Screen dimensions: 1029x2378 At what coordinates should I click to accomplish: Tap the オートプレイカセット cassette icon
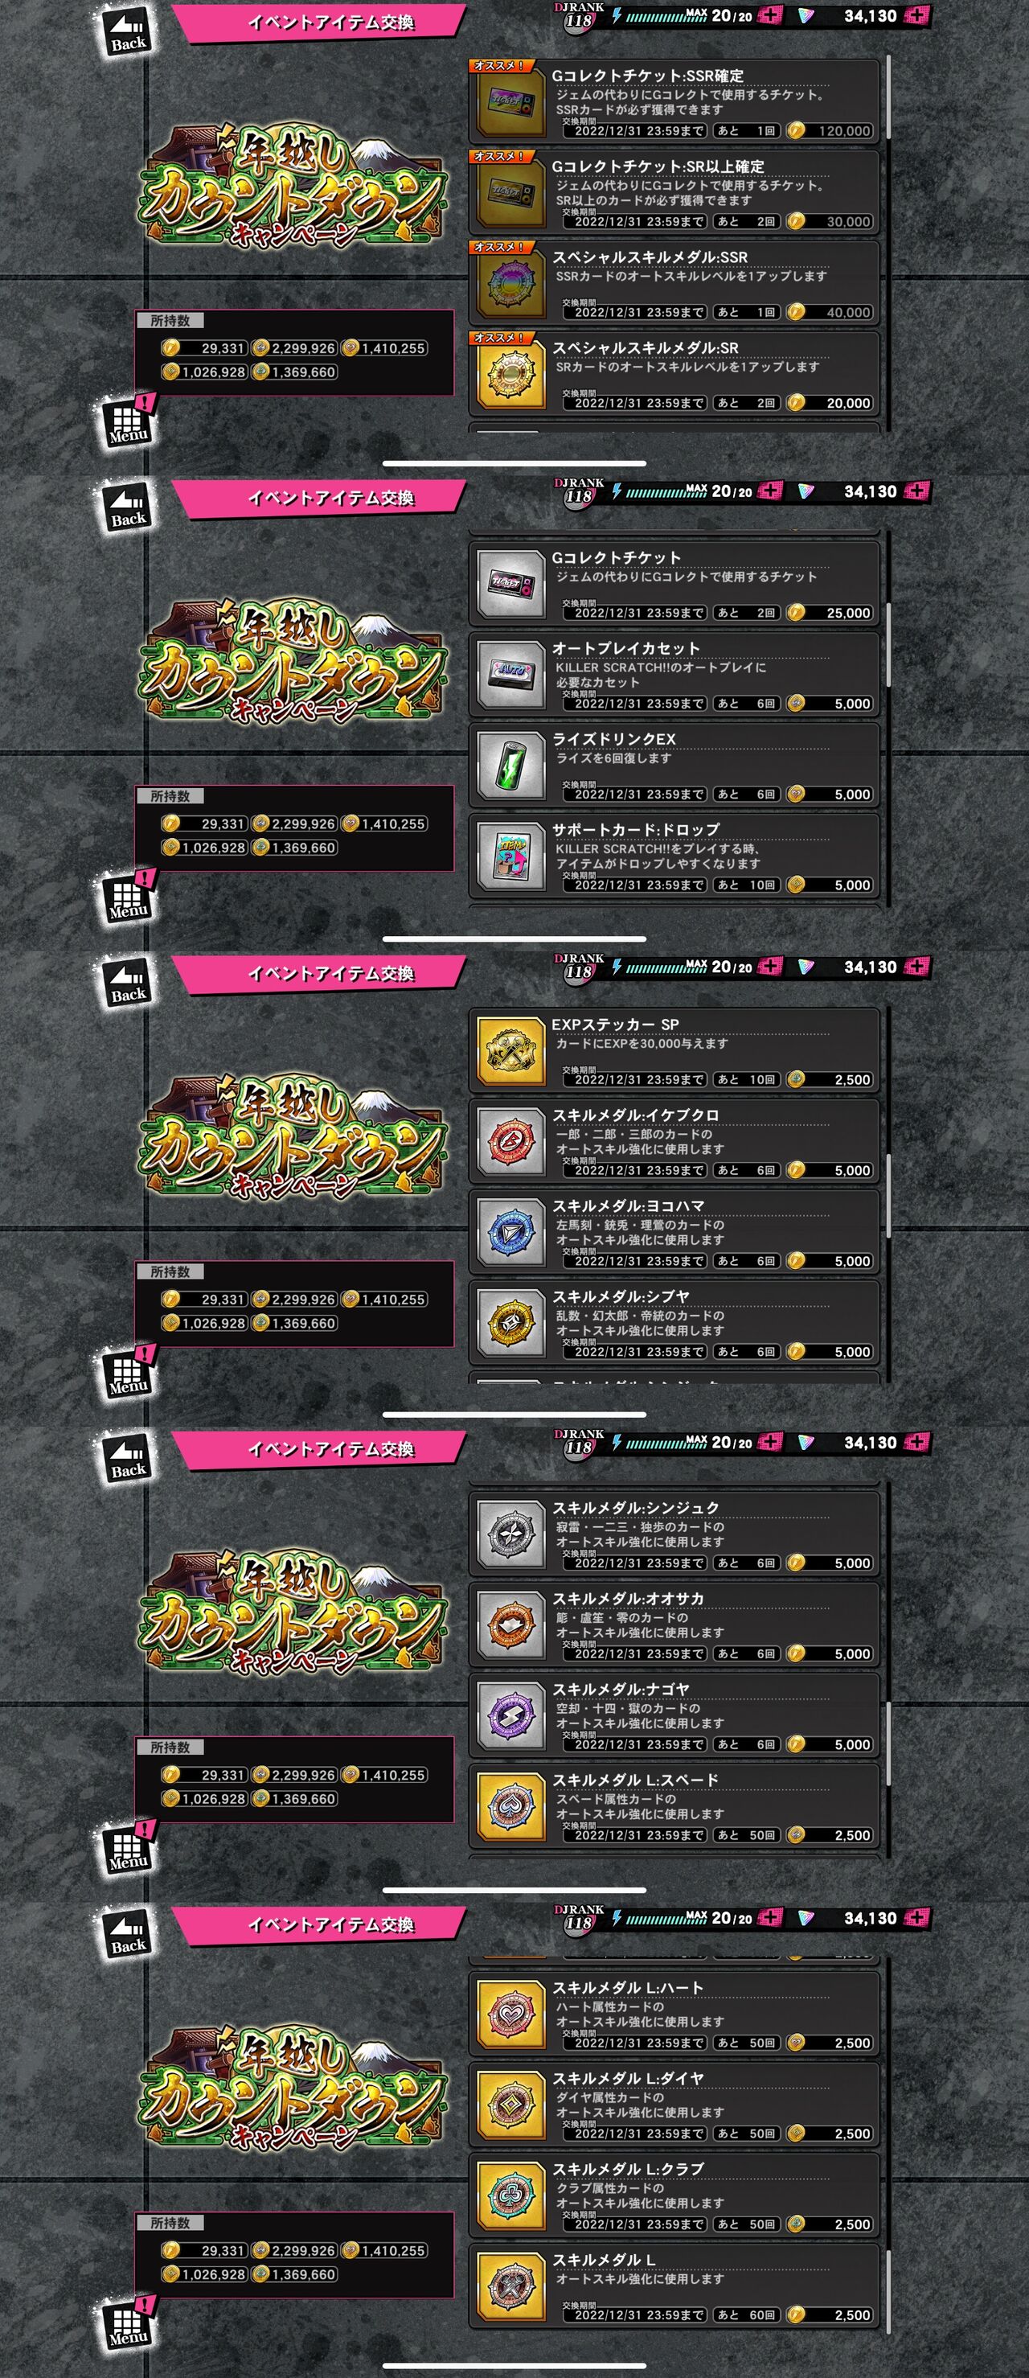510,675
